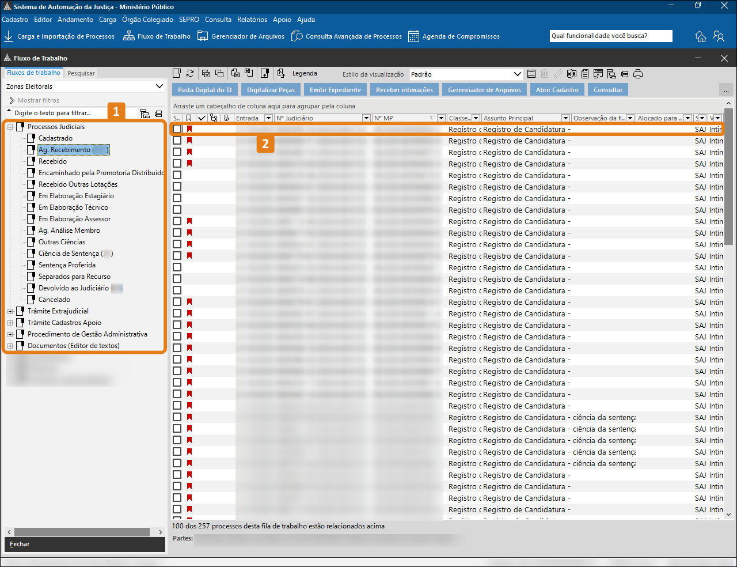Open the Estilo da visualização Padrão dropdown
Viewport: 737px width, 567px height.
click(517, 74)
